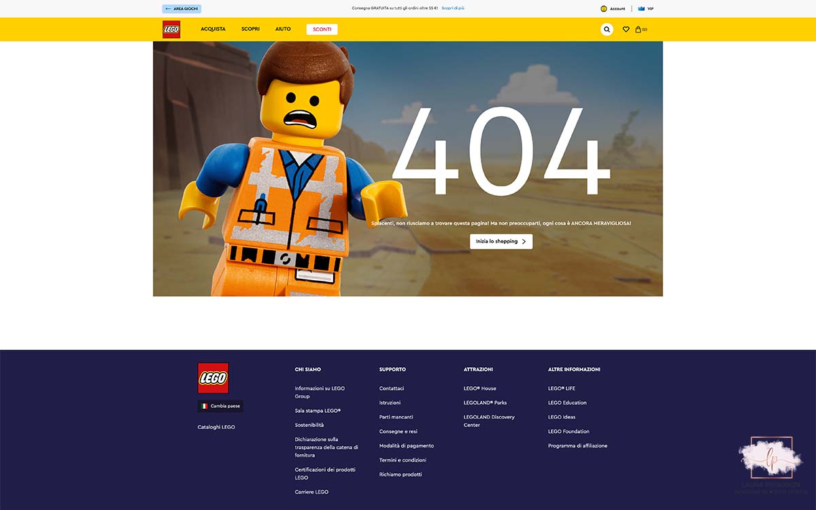Click the Inizia lo shopping button

[501, 241]
